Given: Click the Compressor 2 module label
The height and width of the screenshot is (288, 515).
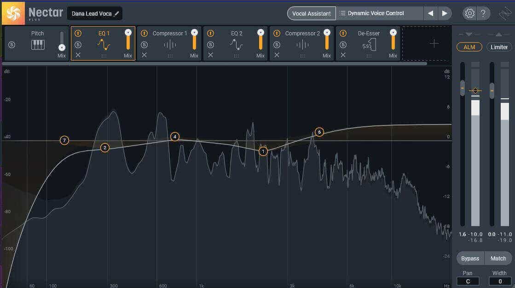Looking at the screenshot, I should 302,34.
